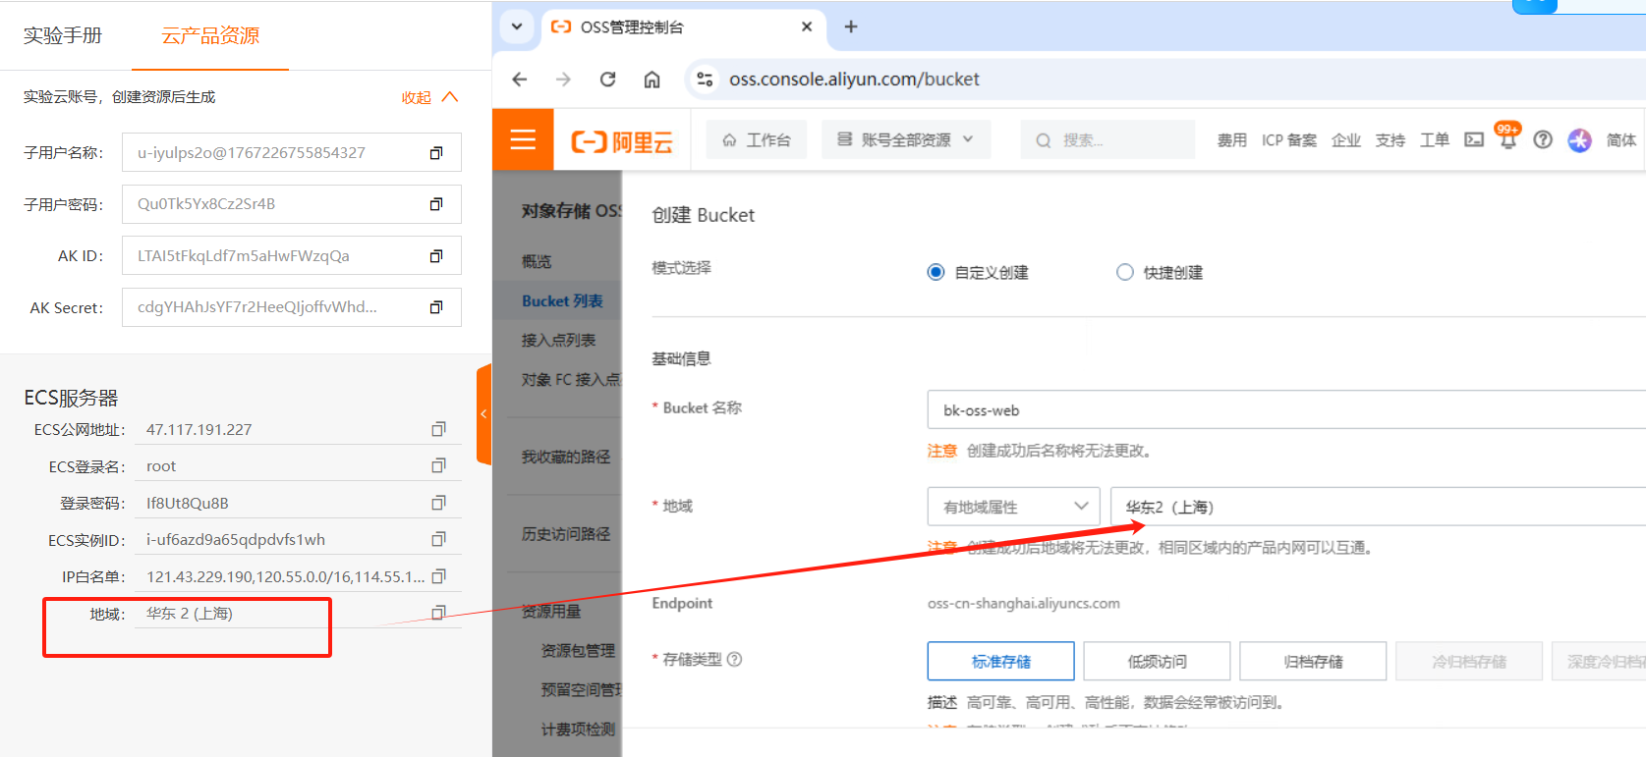Image resolution: width=1646 pixels, height=757 pixels.
Task: Collapse credentials section via 收起
Action: coord(429,97)
